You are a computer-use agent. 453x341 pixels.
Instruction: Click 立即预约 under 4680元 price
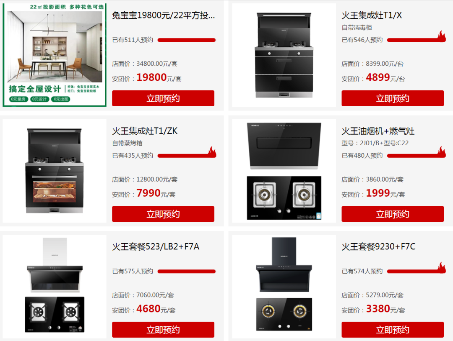point(163,329)
